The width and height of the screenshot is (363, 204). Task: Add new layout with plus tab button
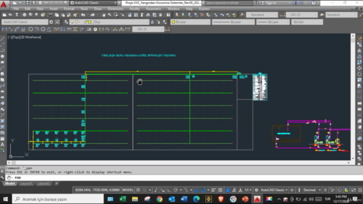[56, 184]
